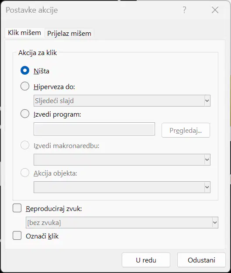
Task: Choose the Hiperveza do radio button
Action: coord(25,86)
